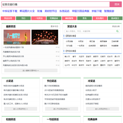Image resolution: width=123 pixels, height=123 pixels.
Task: Open article 风趣爆笑俏皮话25条
Action: click(12, 52)
